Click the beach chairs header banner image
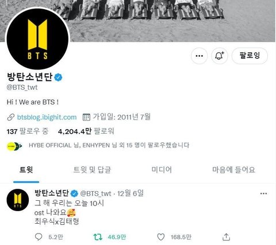276x245 pixels. [x=172, y=21]
